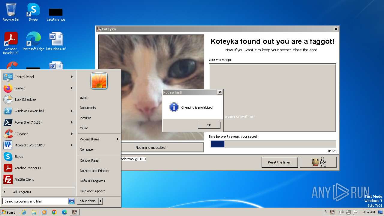Open Computer from start menu
Viewport: 384px width, 216px height.
coord(87,149)
